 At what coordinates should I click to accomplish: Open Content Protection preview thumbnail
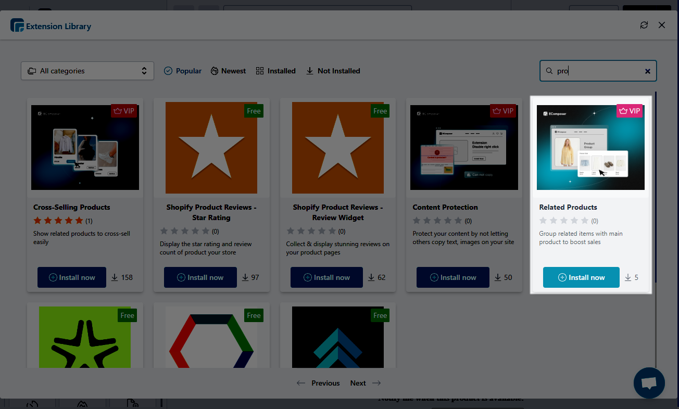464,147
